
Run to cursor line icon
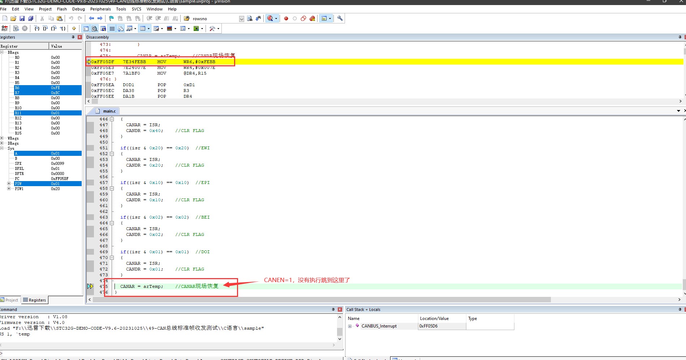tap(62, 28)
